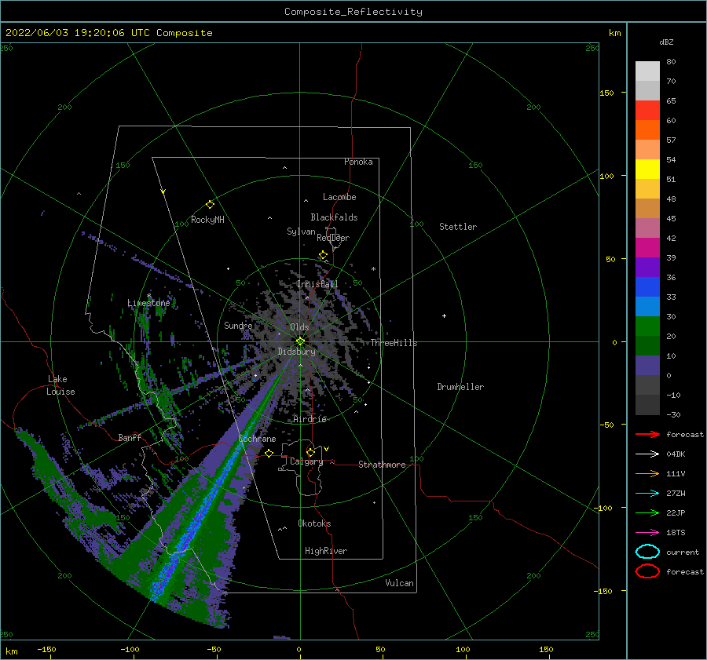Image resolution: width=707 pixels, height=660 pixels.
Task: Select the yellow 54 dBZ color swatch
Action: [647, 169]
